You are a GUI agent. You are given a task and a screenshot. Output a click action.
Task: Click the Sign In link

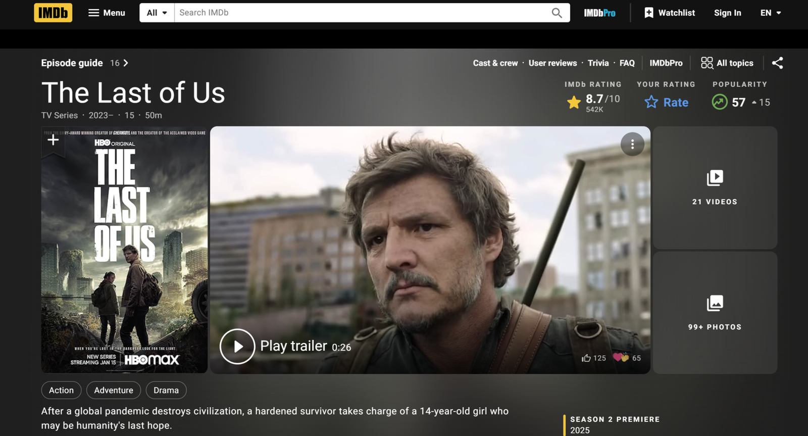click(727, 13)
